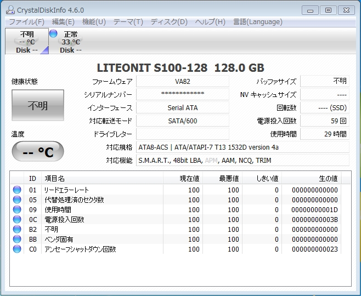The width and height of the screenshot is (361, 296).
Task: Select the 不明 disk tab
Action: tap(27, 42)
